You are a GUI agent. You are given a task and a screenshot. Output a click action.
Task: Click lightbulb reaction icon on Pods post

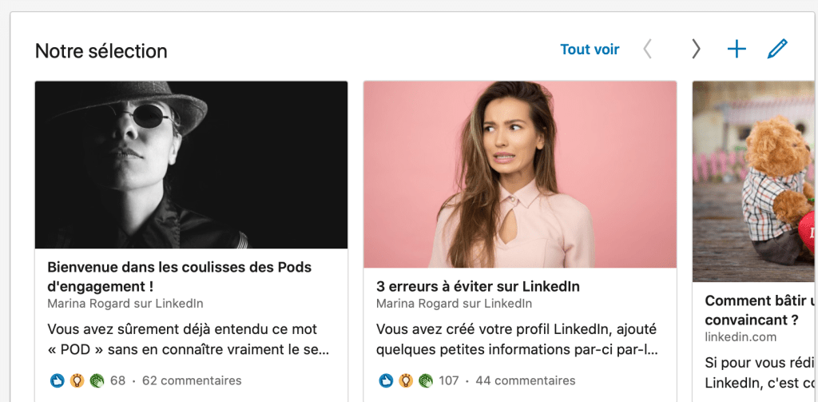point(77,380)
